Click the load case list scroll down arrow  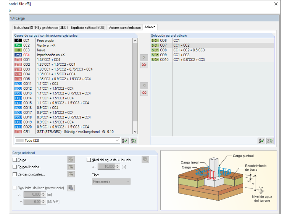click(135, 132)
